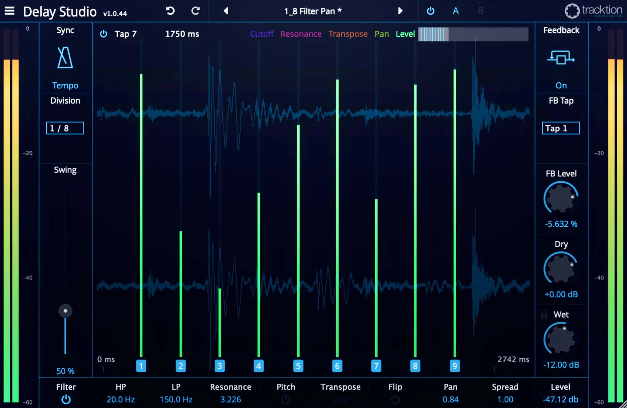The image size is (627, 408).
Task: Select tap marker 3
Action: click(220, 366)
